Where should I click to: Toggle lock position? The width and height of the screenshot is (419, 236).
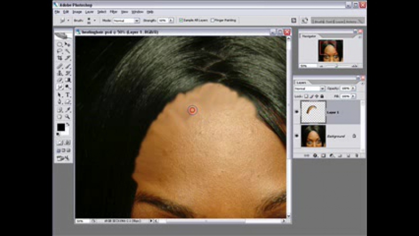click(317, 96)
